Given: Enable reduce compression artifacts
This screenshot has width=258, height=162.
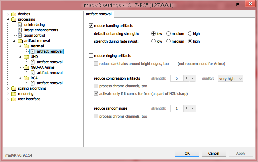Looking at the screenshot, I should [x=91, y=78].
